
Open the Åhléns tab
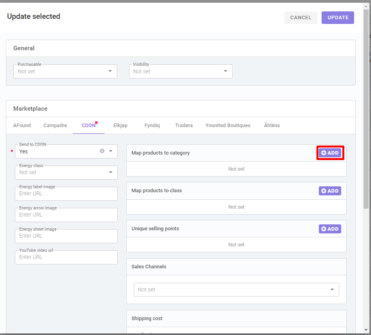[x=272, y=126]
